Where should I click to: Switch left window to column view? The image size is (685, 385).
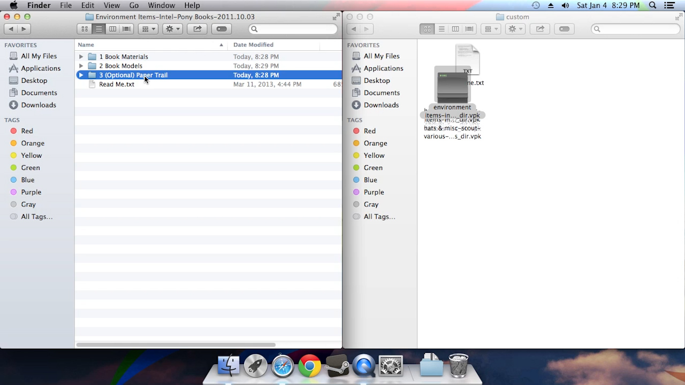112,29
